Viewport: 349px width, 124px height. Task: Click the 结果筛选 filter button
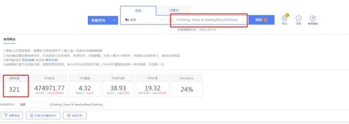click(12, 116)
